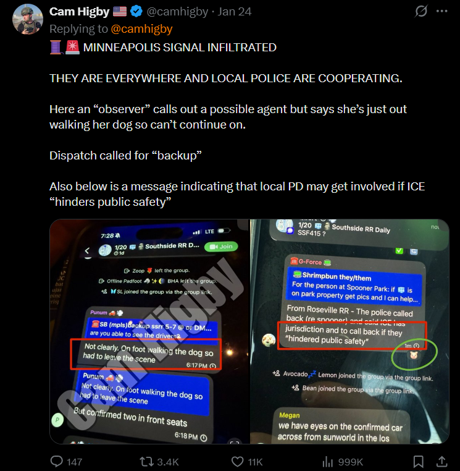View analytics via the bar chart icon
Screen dimensions: 460x471
click(328, 462)
